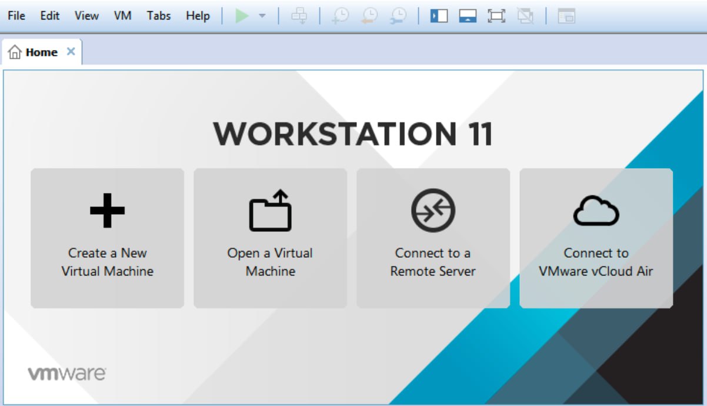Open the VM menu
Screen dimensions: 707x406
122,16
